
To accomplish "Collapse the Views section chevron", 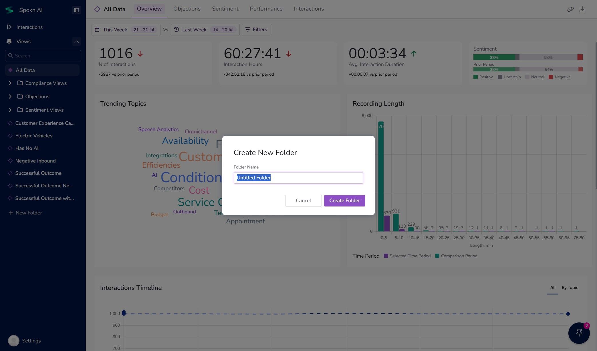I will click(x=76, y=41).
